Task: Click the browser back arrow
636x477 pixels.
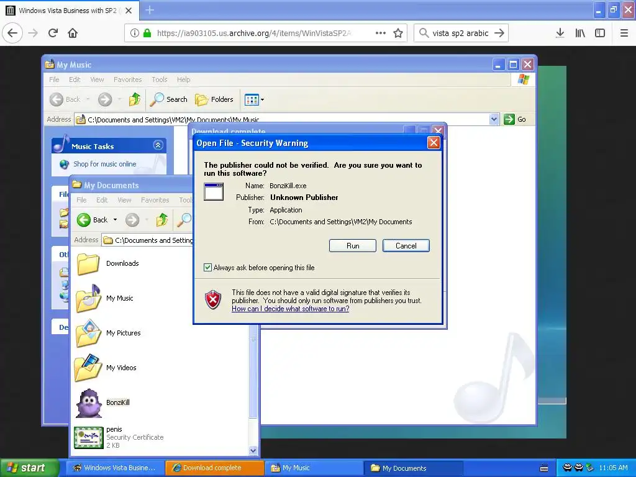Action: [12, 33]
